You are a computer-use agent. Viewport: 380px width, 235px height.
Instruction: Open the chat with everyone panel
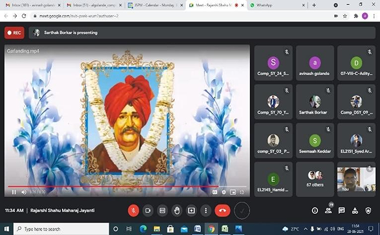pos(341,210)
